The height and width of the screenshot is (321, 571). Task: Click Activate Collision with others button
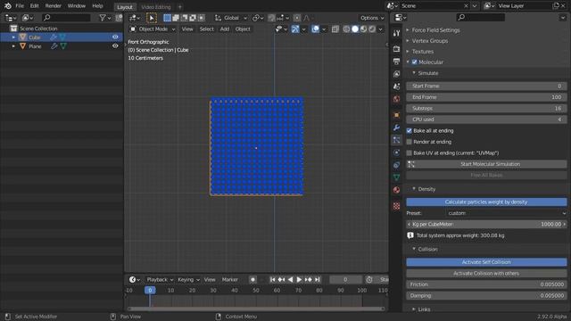click(486, 274)
